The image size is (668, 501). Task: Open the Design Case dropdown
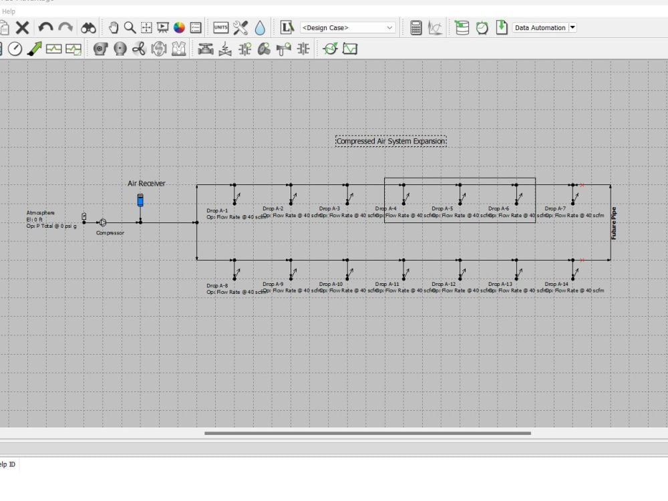click(347, 27)
